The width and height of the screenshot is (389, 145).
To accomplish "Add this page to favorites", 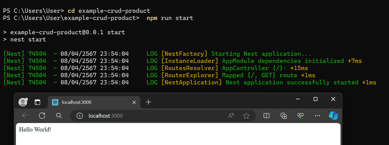I will click(x=246, y=116).
